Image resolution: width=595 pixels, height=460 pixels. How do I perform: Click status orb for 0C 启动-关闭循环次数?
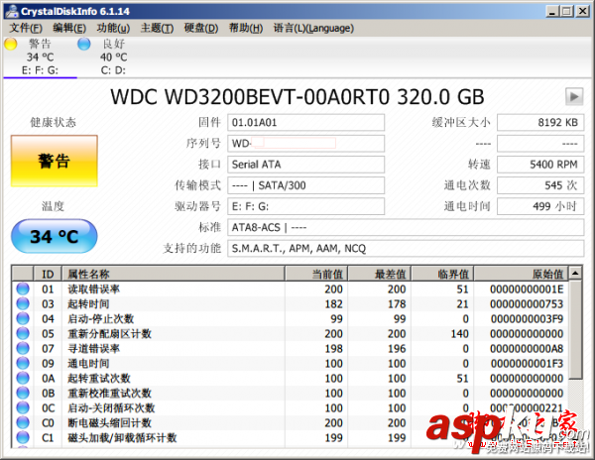click(x=23, y=408)
